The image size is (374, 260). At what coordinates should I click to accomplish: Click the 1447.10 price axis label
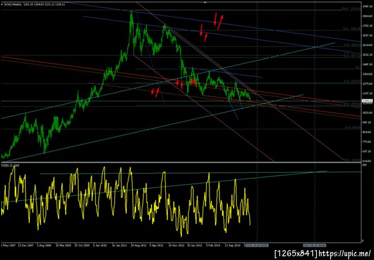367,64
